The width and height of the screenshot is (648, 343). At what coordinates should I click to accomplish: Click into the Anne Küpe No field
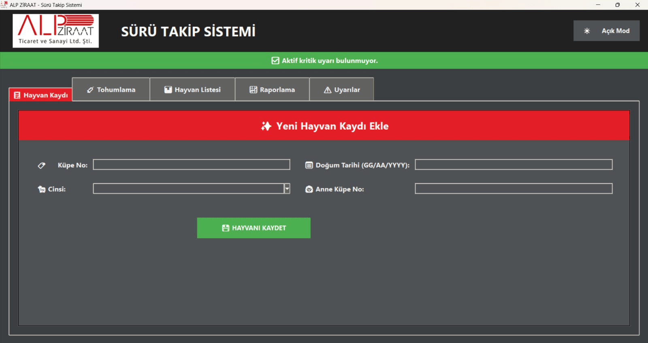coord(514,189)
